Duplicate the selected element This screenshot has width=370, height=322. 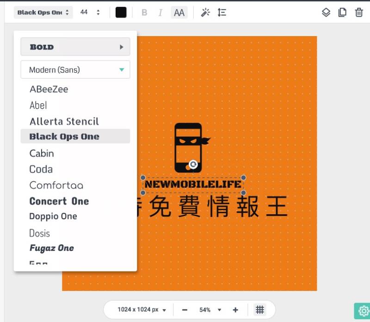tap(342, 12)
